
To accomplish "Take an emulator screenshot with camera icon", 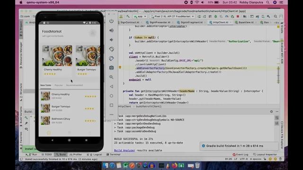I will pyautogui.click(x=111, y=68).
